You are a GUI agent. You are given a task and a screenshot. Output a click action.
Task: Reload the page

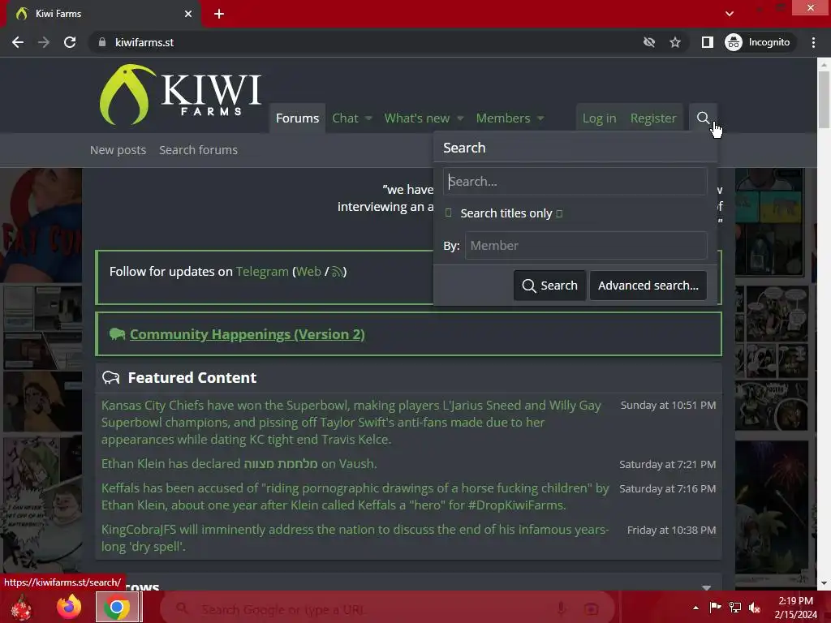click(x=70, y=42)
